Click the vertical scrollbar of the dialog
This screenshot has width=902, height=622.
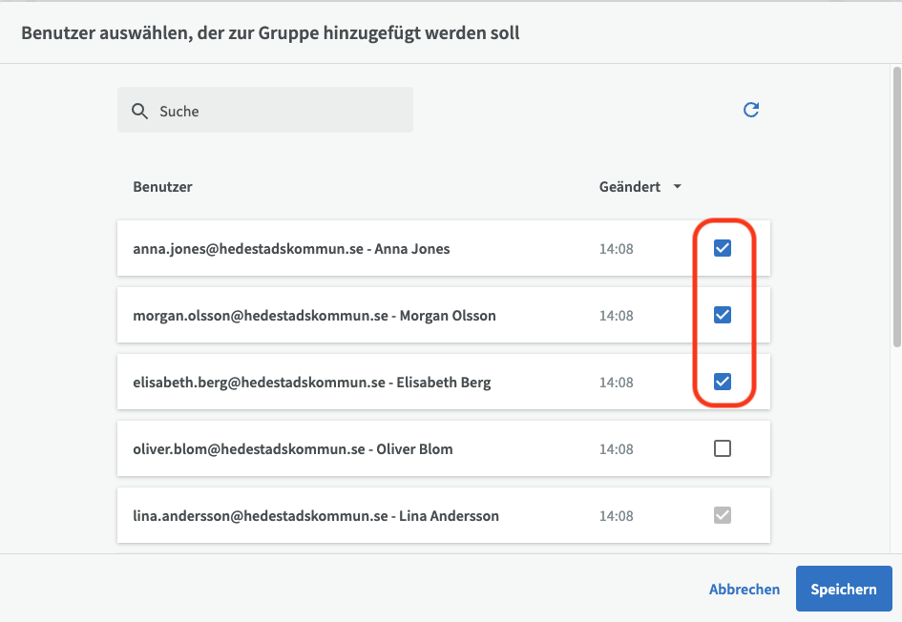[x=895, y=205]
